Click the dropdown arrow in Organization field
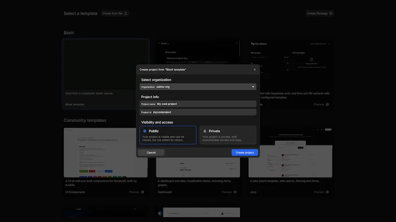 tap(253, 87)
